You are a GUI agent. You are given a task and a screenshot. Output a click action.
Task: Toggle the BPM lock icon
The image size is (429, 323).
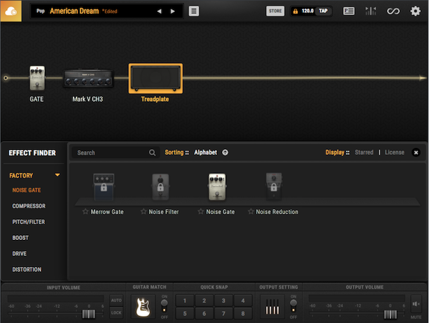(x=295, y=11)
